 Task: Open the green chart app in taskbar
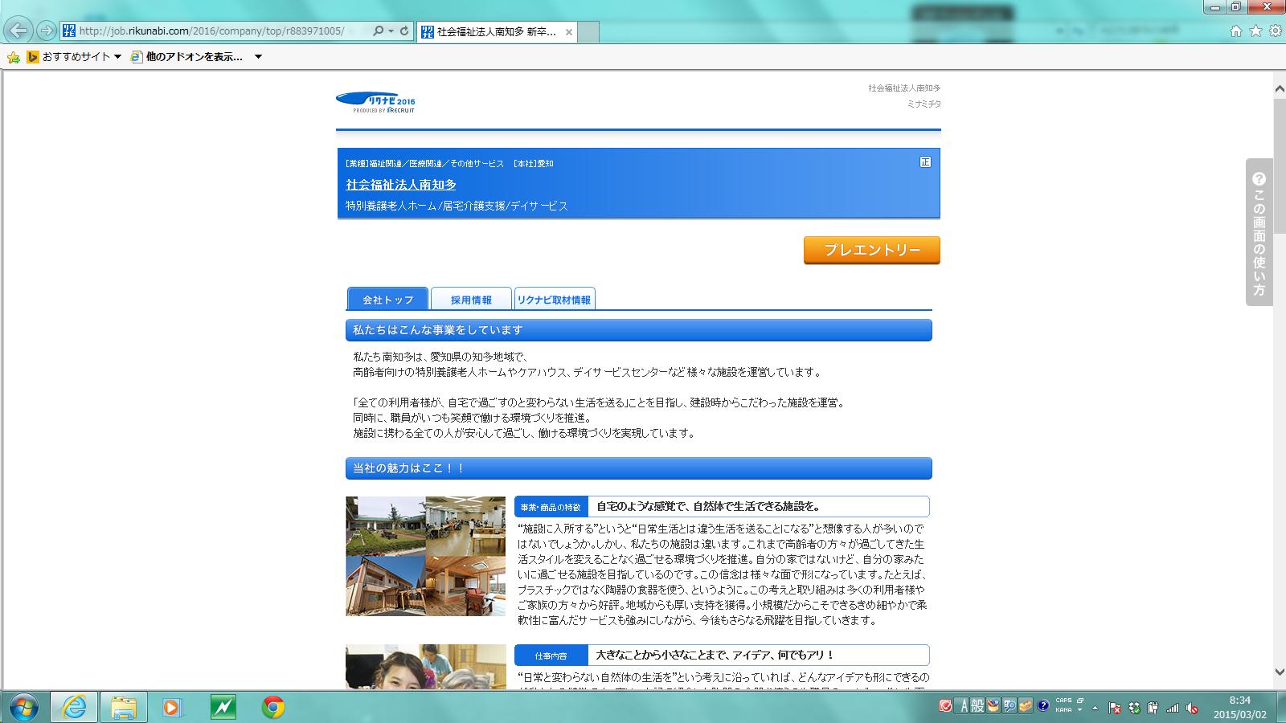click(x=223, y=708)
